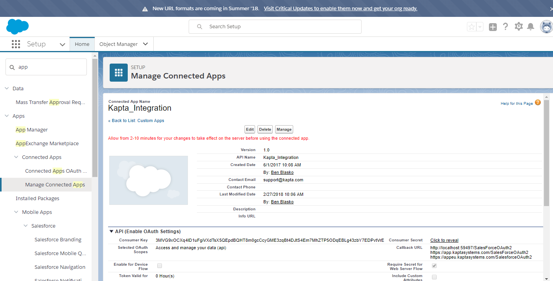The width and height of the screenshot is (553, 281).
Task: Open Connected Apps OAuth Usage item
Action: [x=56, y=171]
